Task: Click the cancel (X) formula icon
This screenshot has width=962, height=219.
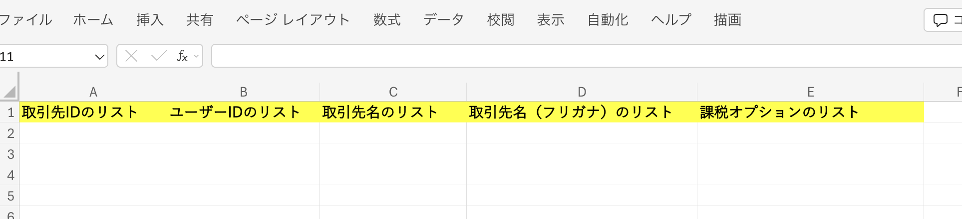Action: coord(131,56)
